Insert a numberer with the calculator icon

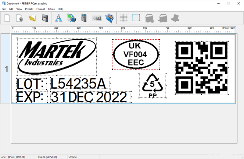[x=84, y=18]
